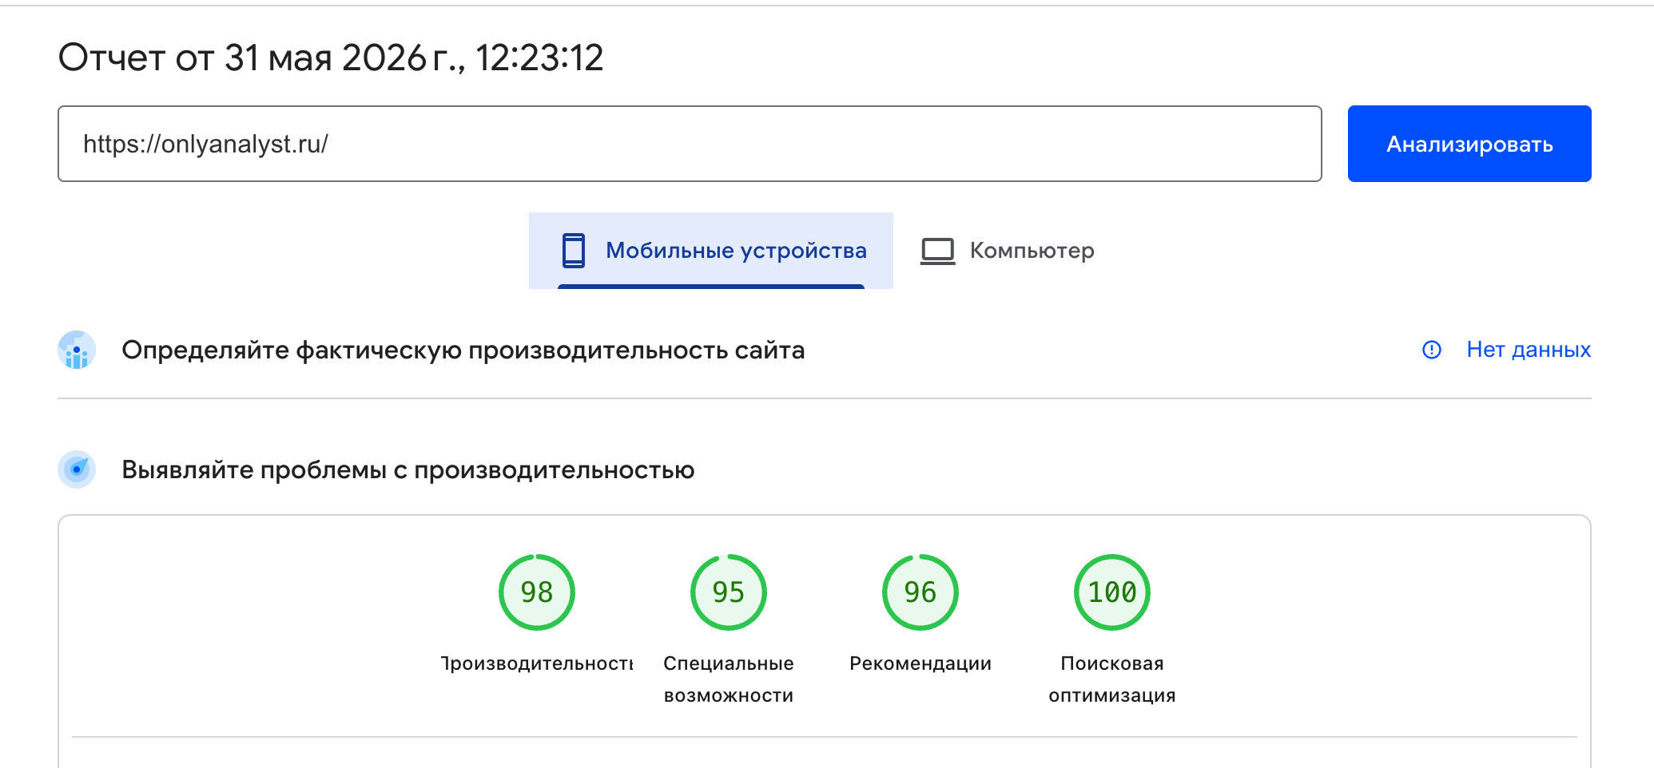Viewport: 1654px width, 768px height.
Task: Click the info icon beside Нет данных
Action: (1432, 350)
